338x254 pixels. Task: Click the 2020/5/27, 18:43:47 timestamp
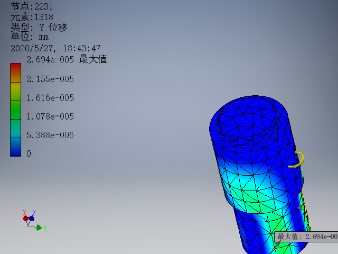(x=55, y=48)
